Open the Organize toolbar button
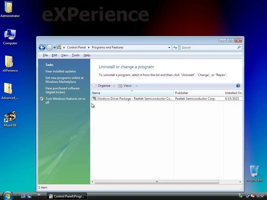The image size is (267, 200). (102, 86)
